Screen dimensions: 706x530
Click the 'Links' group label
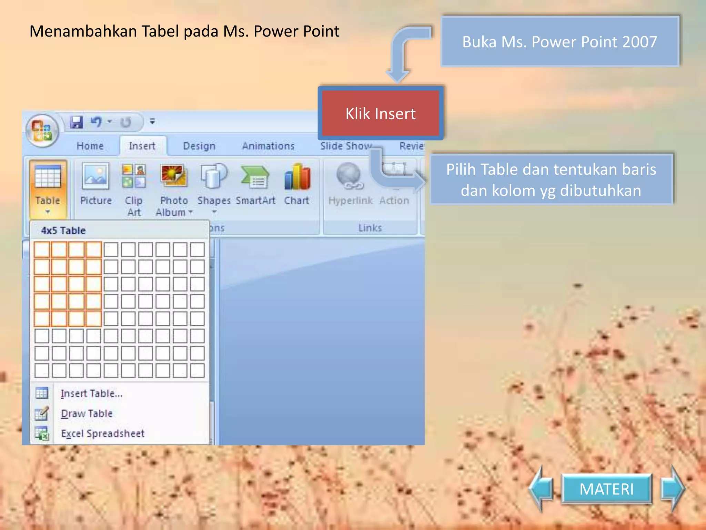(x=370, y=228)
